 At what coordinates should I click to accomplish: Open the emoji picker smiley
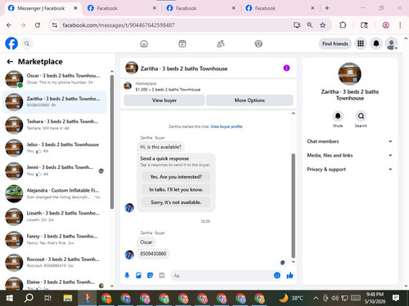coord(277,275)
